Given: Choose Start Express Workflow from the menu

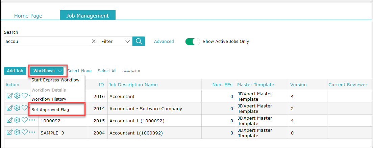Looking at the screenshot, I should [x=55, y=80].
